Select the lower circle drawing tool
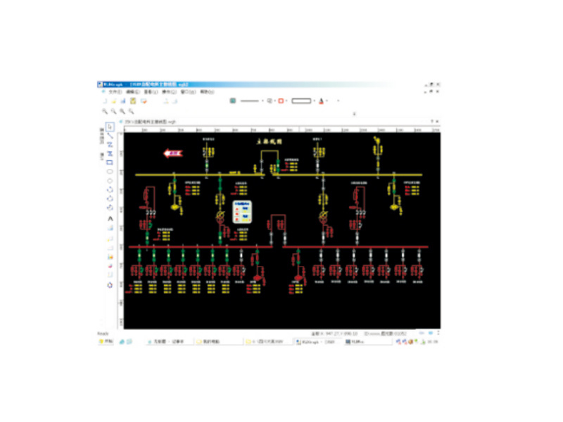The height and width of the screenshot is (422, 563). (x=110, y=181)
